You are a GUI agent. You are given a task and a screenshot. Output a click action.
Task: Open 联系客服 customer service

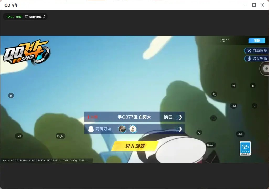(x=256, y=59)
